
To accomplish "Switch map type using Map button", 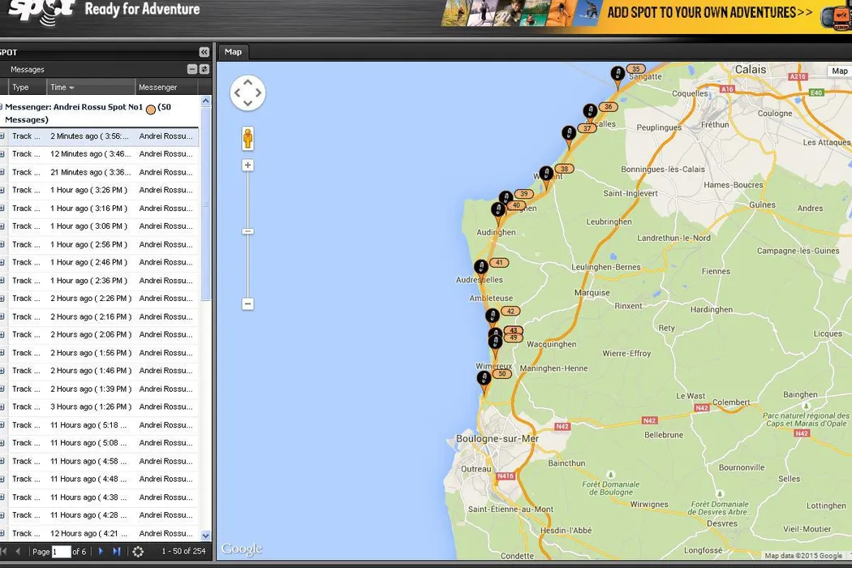I will point(839,71).
